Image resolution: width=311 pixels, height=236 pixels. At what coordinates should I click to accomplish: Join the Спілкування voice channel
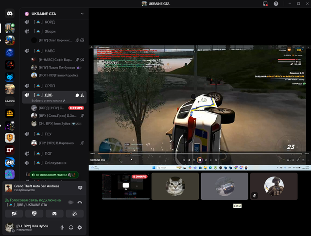point(54,163)
